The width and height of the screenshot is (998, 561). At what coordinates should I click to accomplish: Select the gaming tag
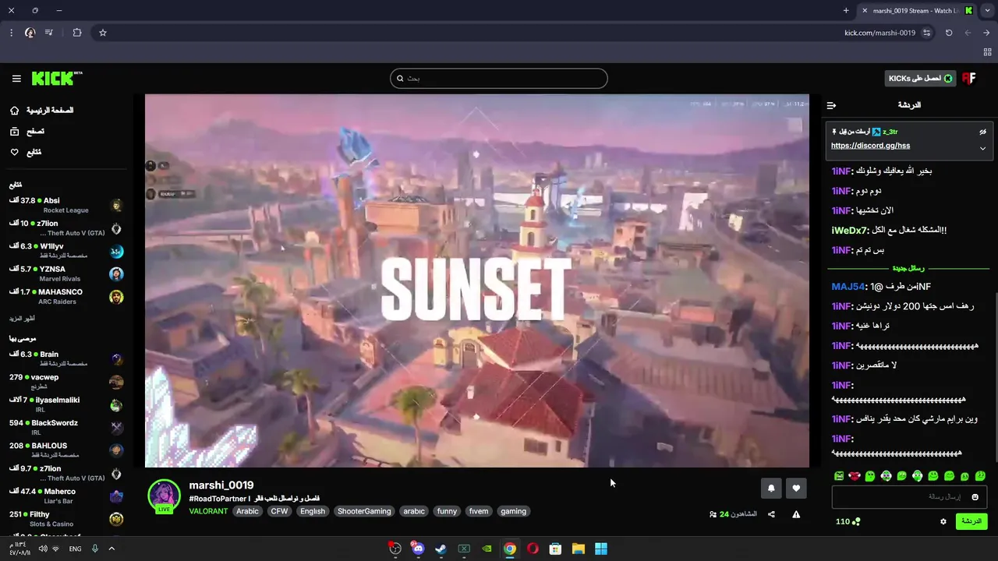point(513,512)
